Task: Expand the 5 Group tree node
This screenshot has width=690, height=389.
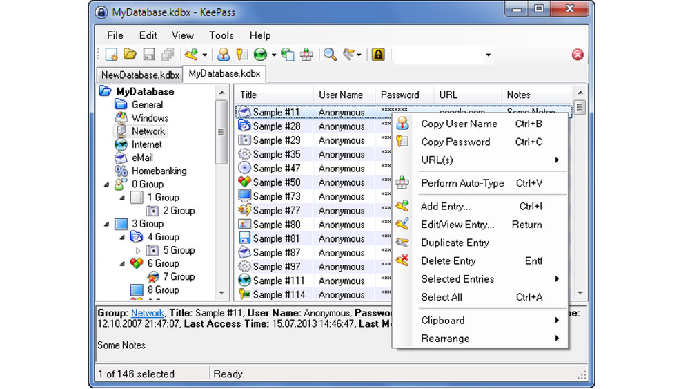Action: 138,251
